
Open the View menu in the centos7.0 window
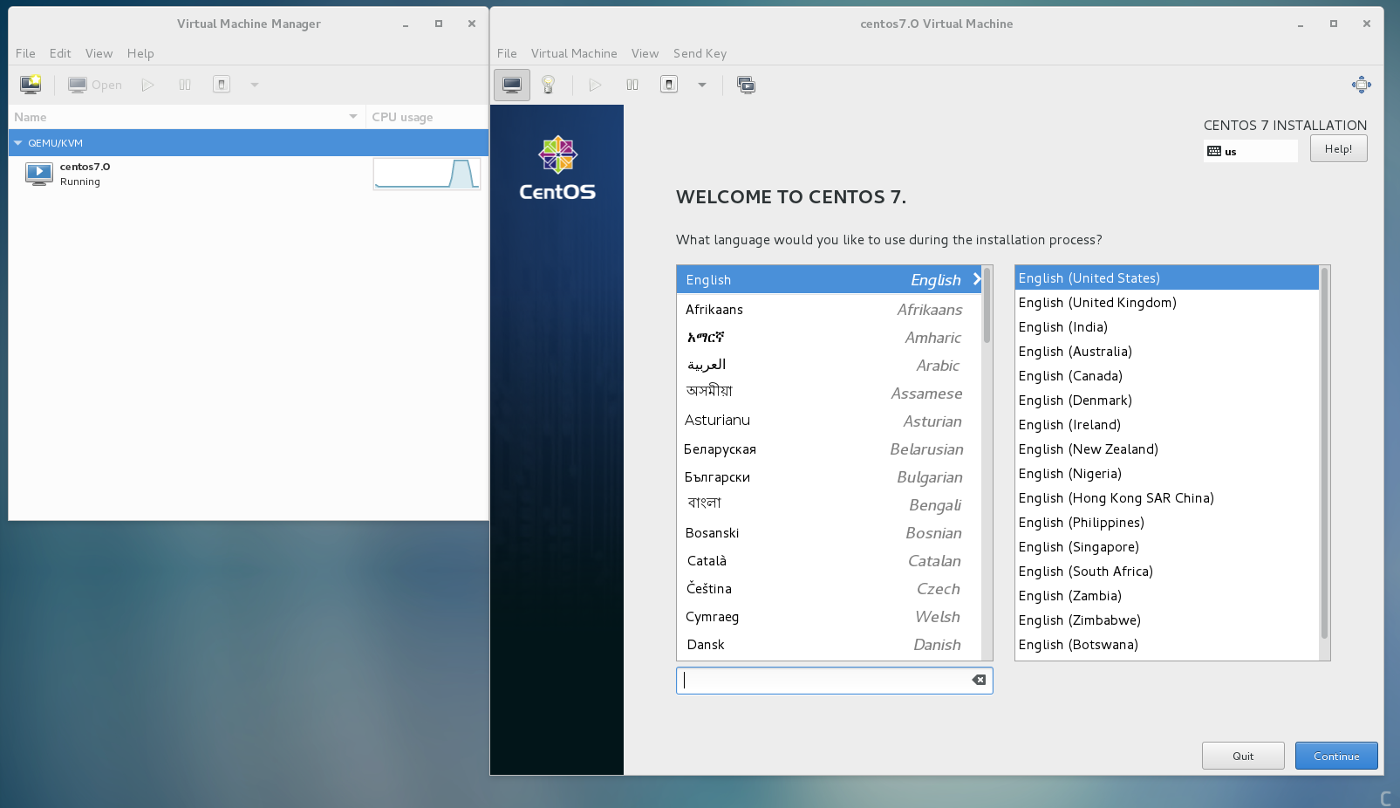pyautogui.click(x=645, y=53)
